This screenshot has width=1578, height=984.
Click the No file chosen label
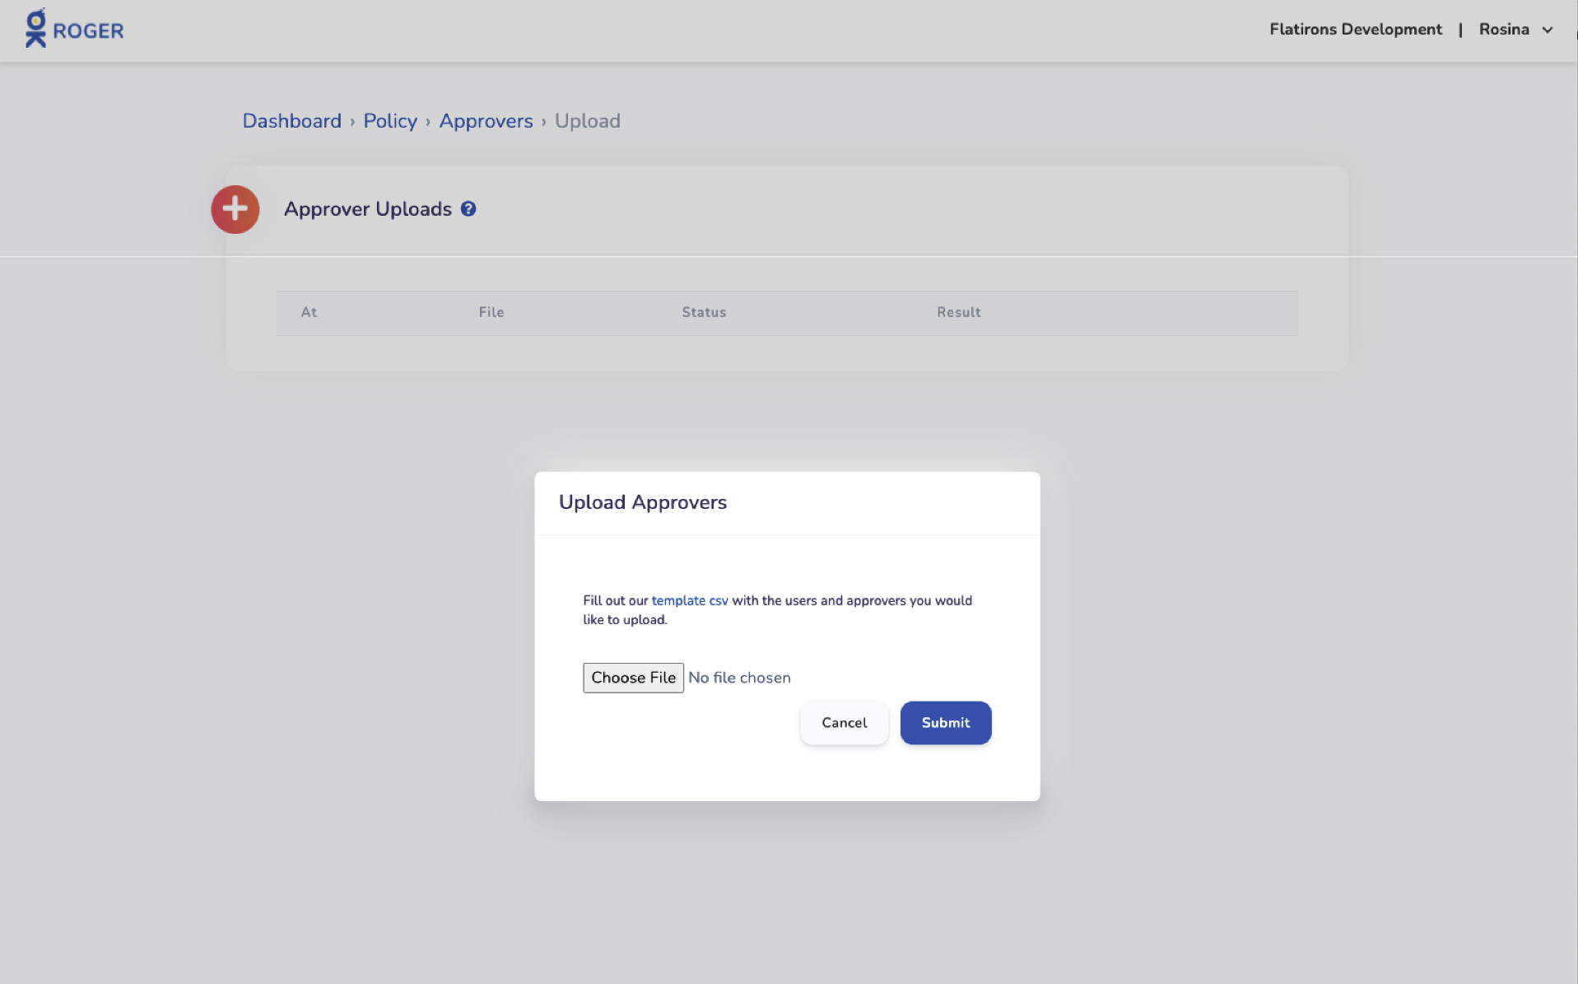pyautogui.click(x=739, y=678)
